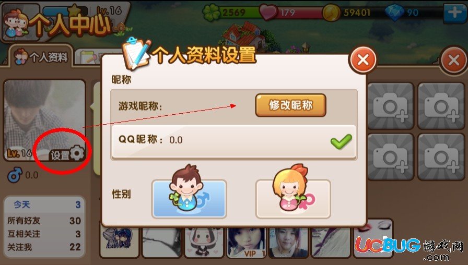
Task: Open the panda friend avatar thumbnail
Action: click(204, 242)
